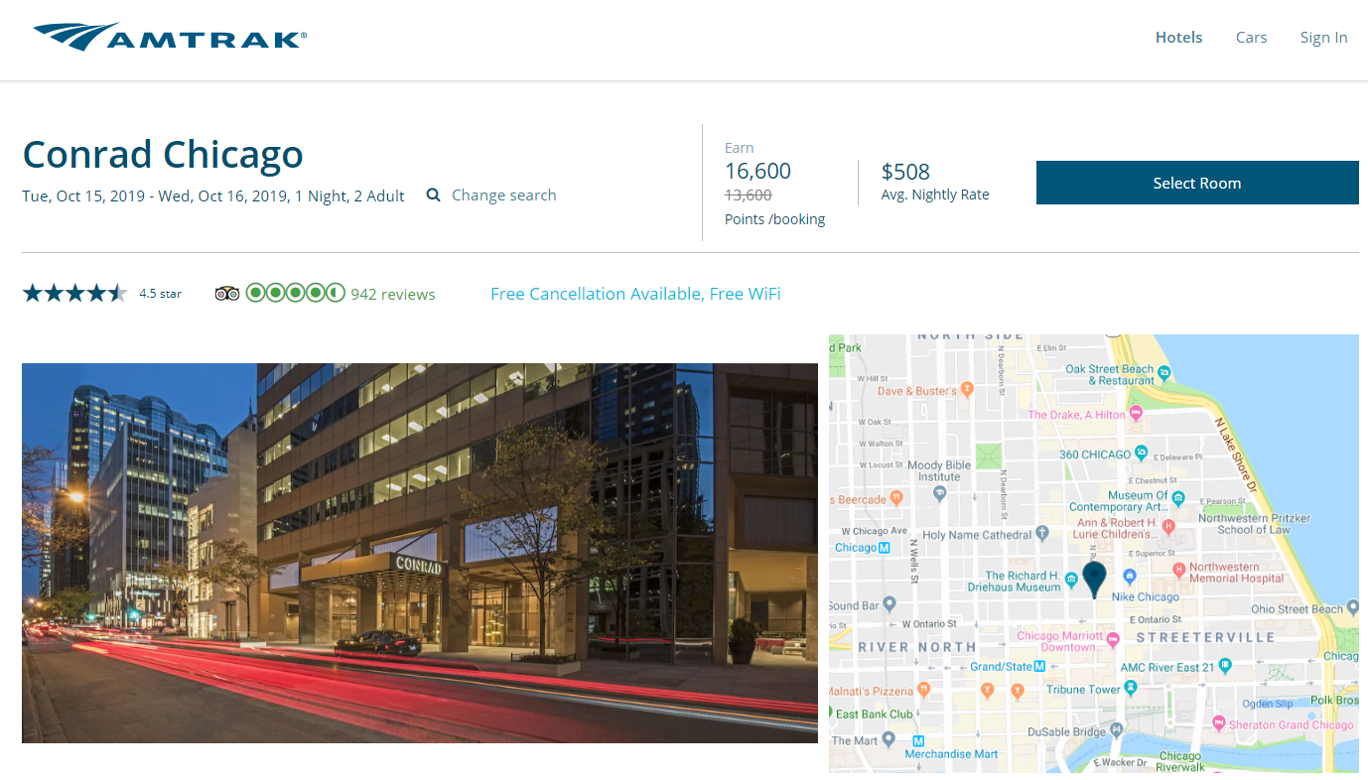This screenshot has width=1368, height=780.
Task: Click the Conrad Chicago hotel title
Action: coord(163,155)
